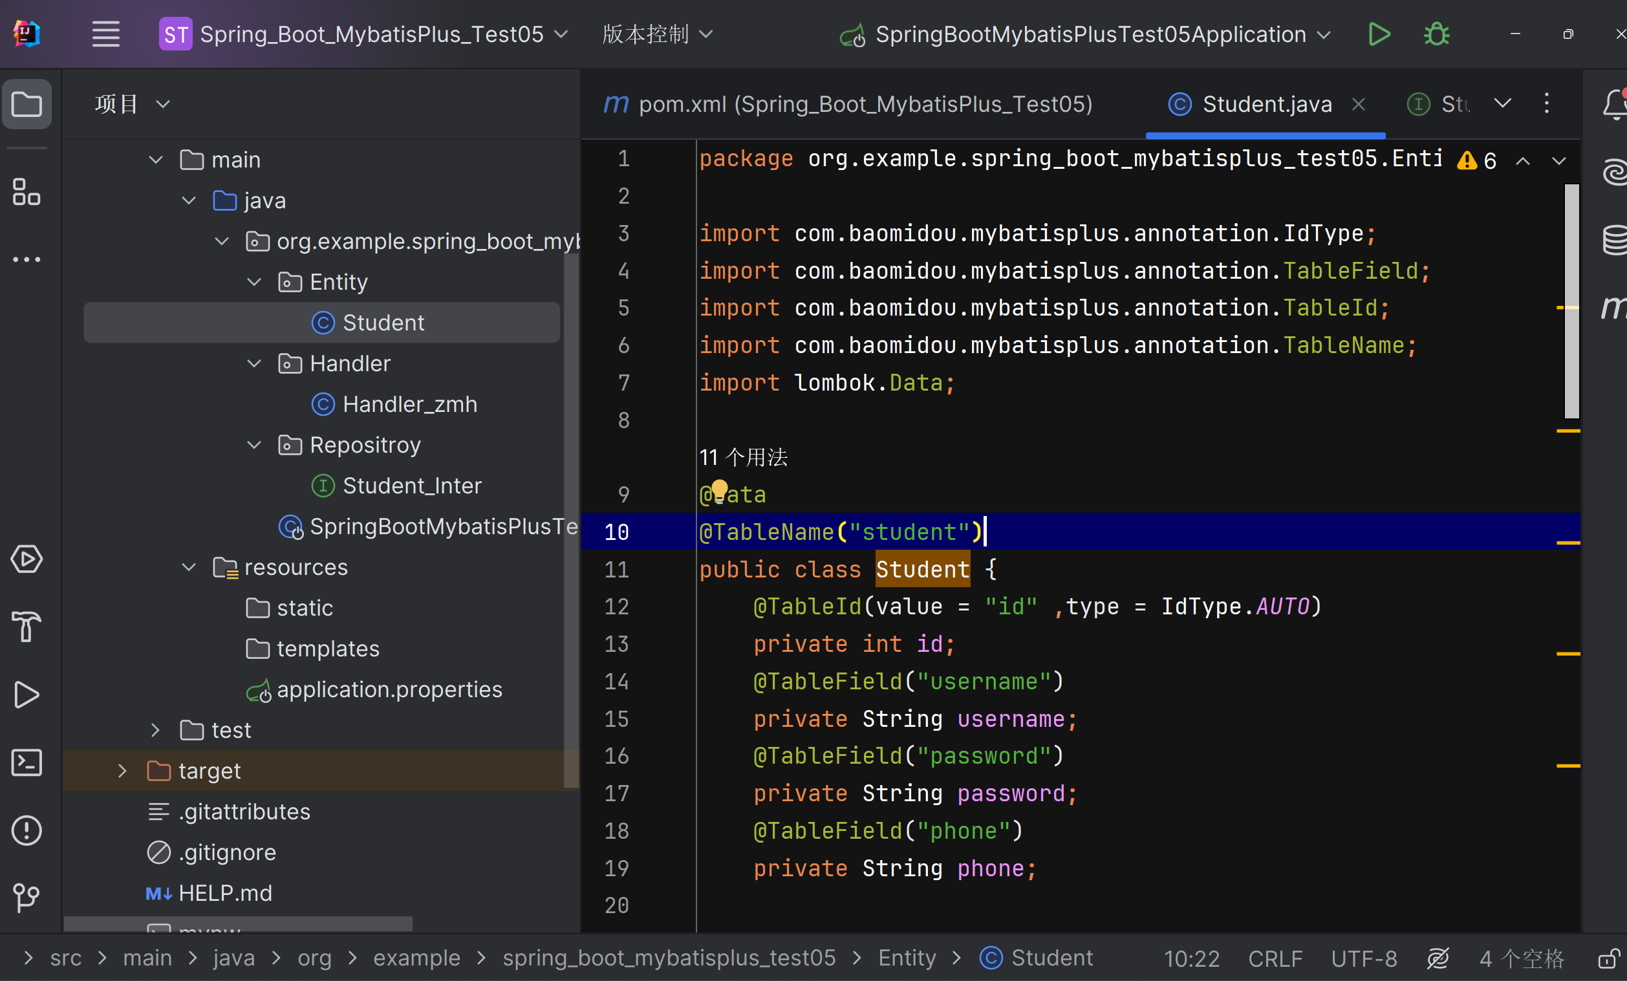
Task: Show the Problems tool window
Action: pos(27,830)
